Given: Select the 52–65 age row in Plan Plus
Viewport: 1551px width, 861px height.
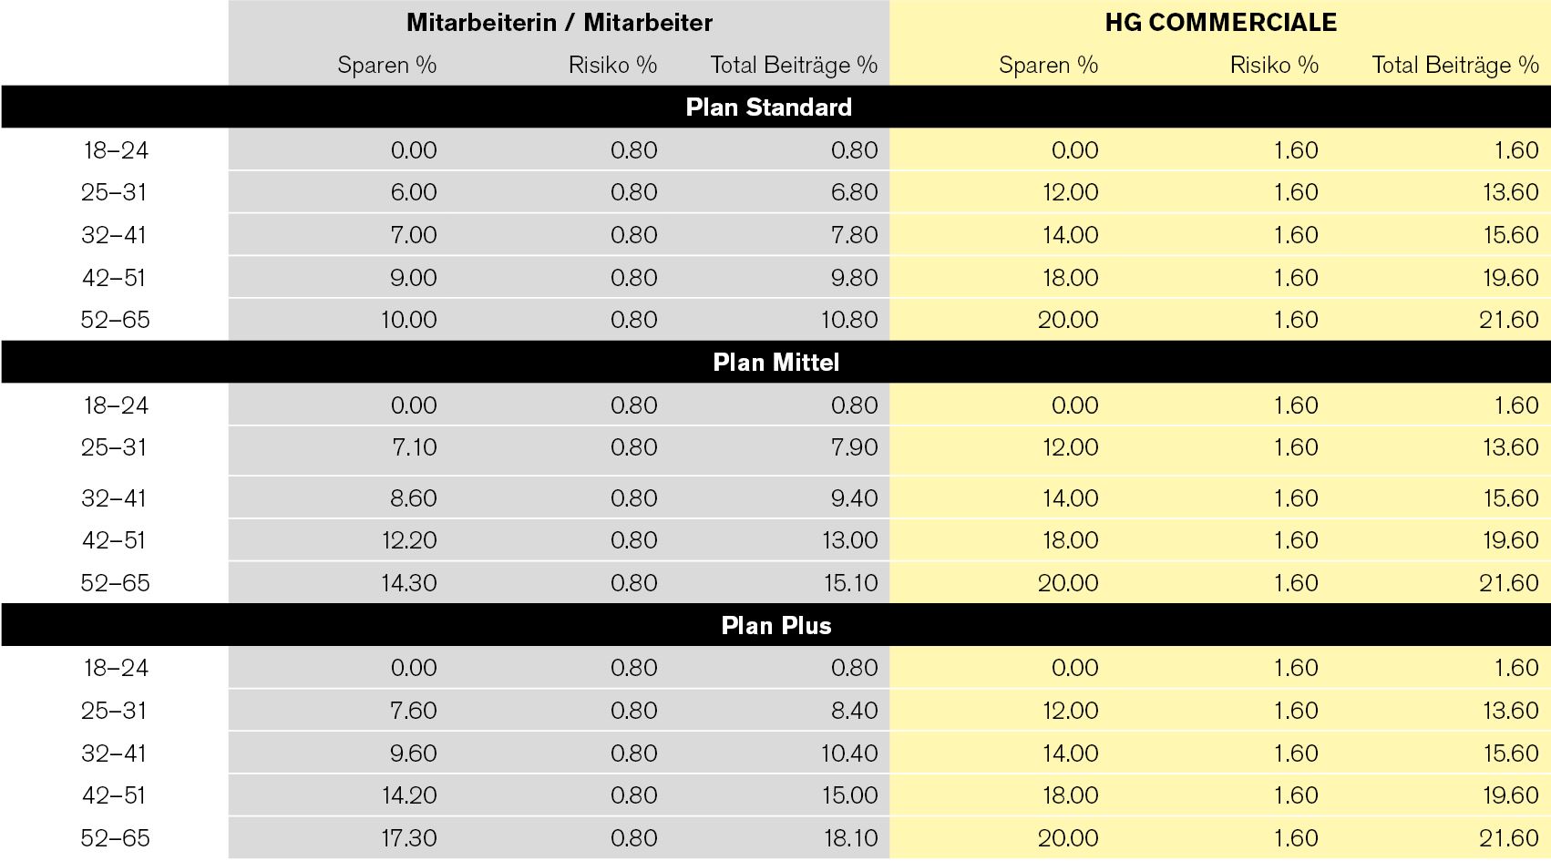Looking at the screenshot, I should coord(116,838).
